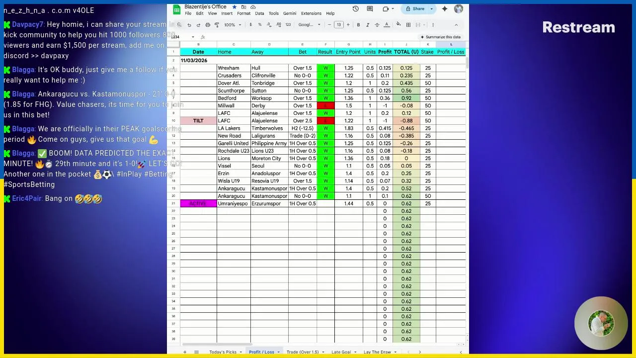
Task: Check the cloud save status icon
Action: click(x=253, y=7)
